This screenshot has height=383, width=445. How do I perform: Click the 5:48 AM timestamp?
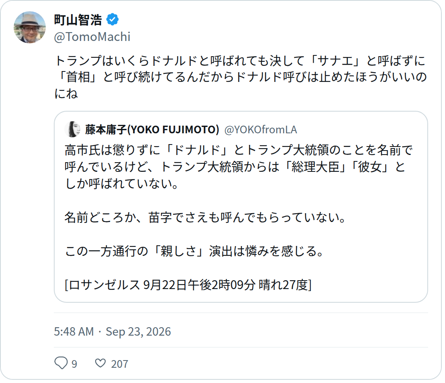coord(74,331)
